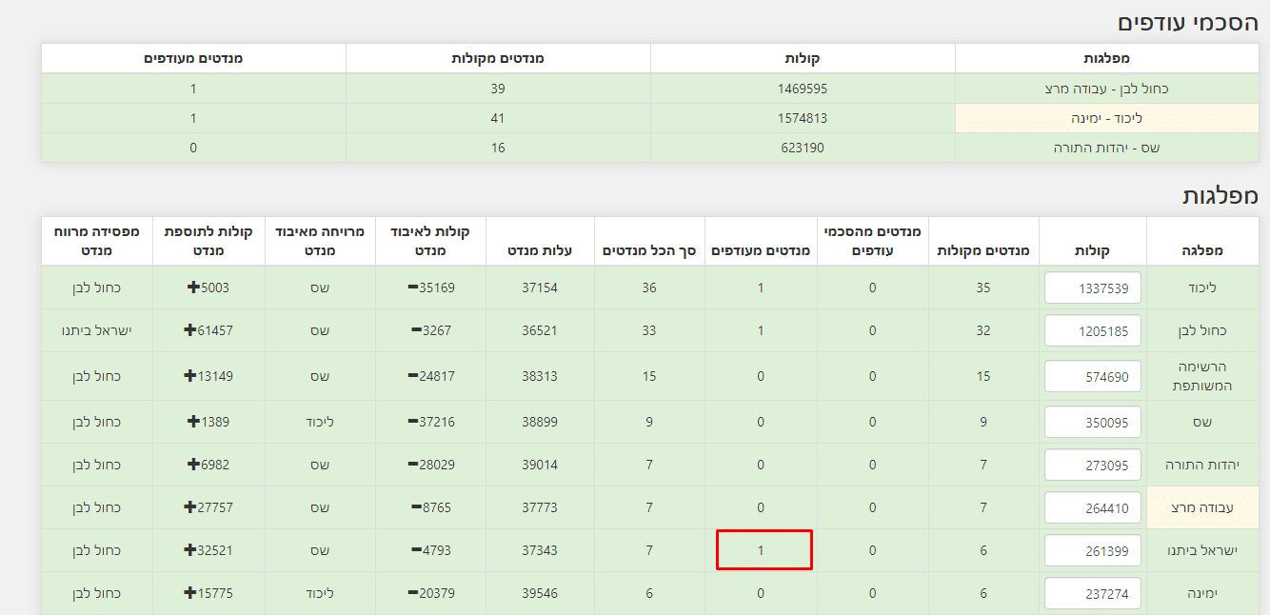Screen dimensions: 1270x615
Task: Click the plus 5003 votes-to-gain cell
Action: 208,288
